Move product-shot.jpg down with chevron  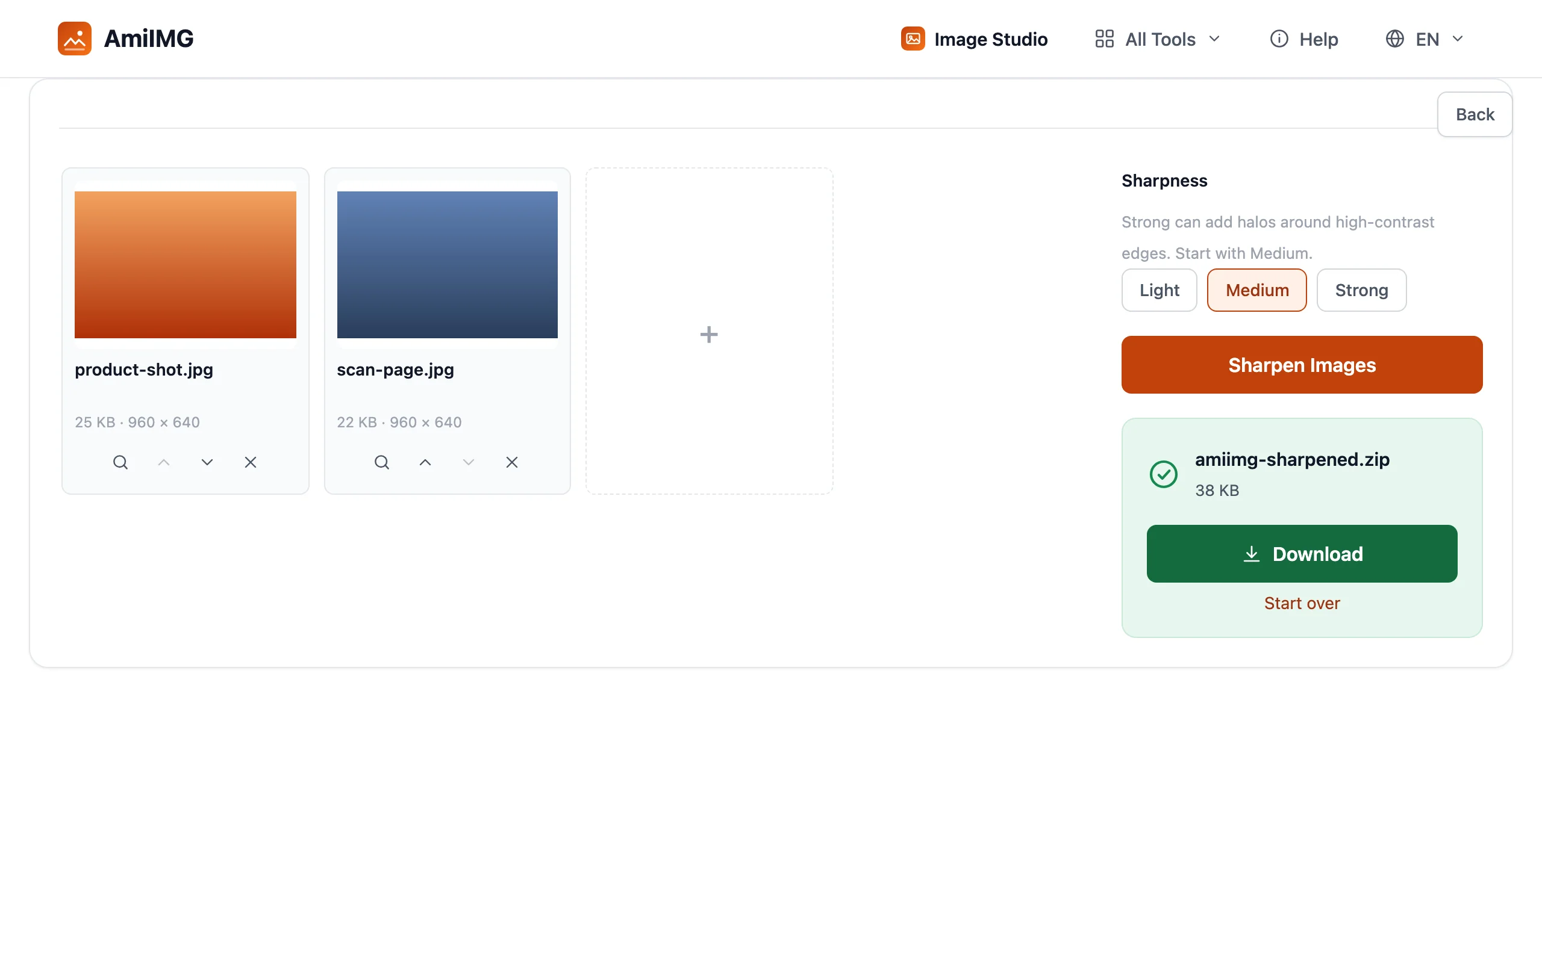pos(207,462)
